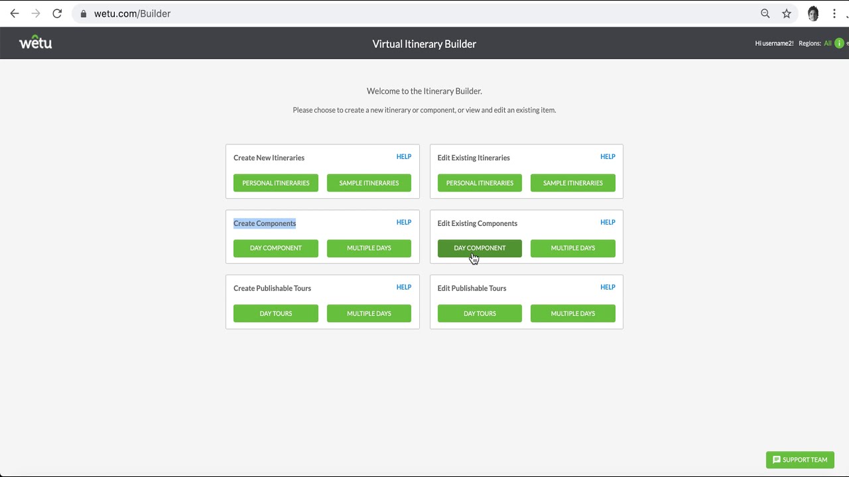Image resolution: width=849 pixels, height=477 pixels.
Task: Click Multiple Days under Create Components
Action: [x=369, y=248]
